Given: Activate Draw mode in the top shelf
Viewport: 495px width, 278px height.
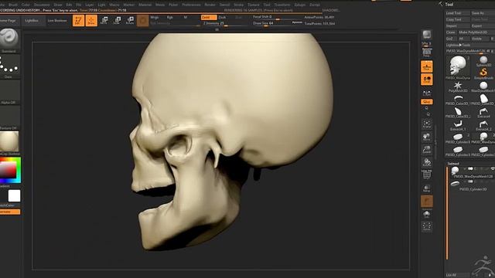Looking at the screenshot, I should [91, 21].
